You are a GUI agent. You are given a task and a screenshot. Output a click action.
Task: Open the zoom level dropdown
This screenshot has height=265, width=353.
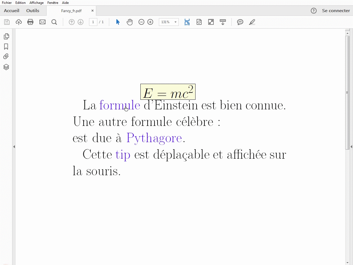click(175, 22)
